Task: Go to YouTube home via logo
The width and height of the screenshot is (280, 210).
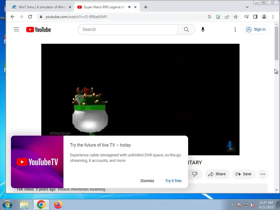Action: click(x=39, y=30)
